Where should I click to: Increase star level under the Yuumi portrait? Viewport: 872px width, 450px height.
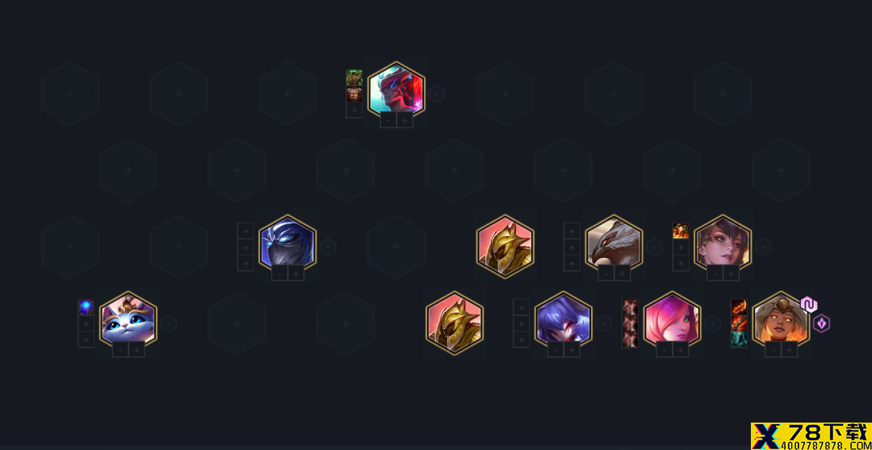click(136, 349)
